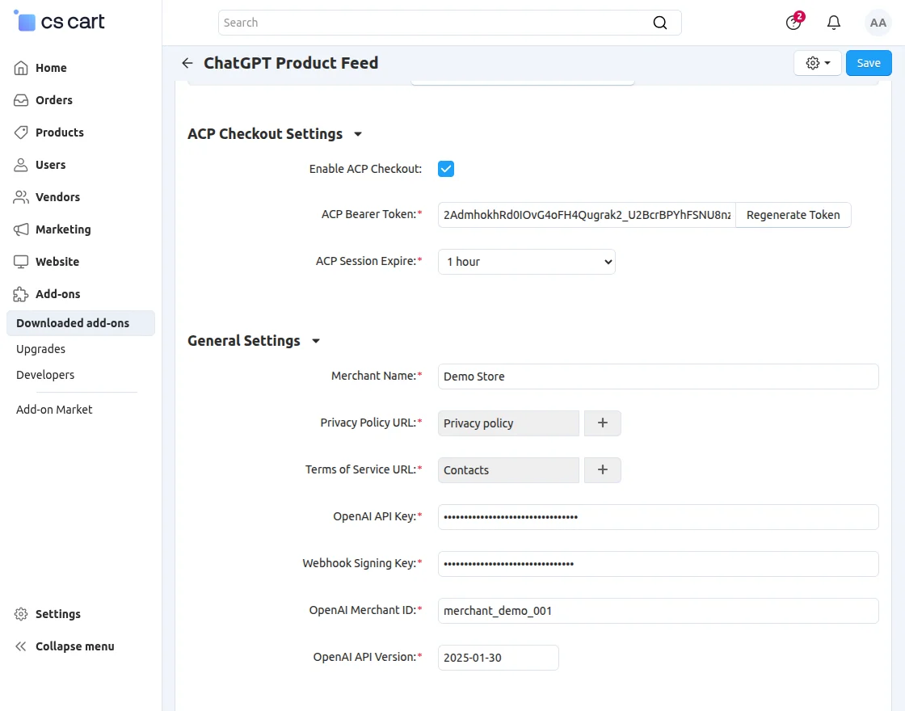Uncheck Enable ACP Checkout checkbox

[446, 169]
